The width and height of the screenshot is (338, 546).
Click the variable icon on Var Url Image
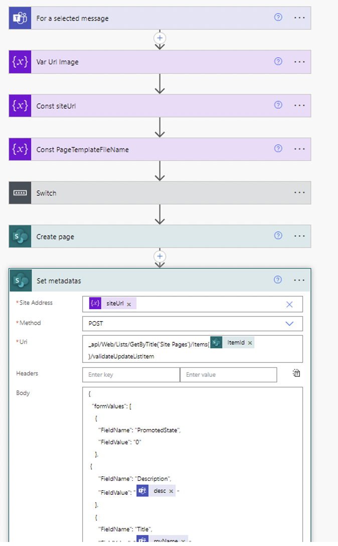[20, 61]
